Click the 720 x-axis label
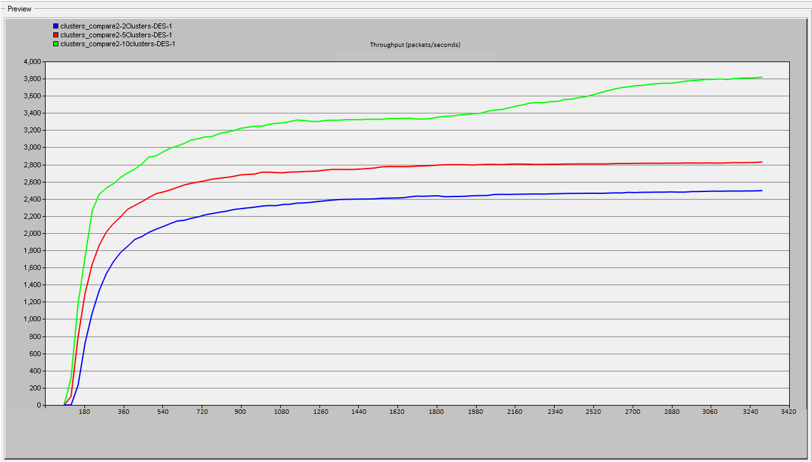 tap(202, 412)
